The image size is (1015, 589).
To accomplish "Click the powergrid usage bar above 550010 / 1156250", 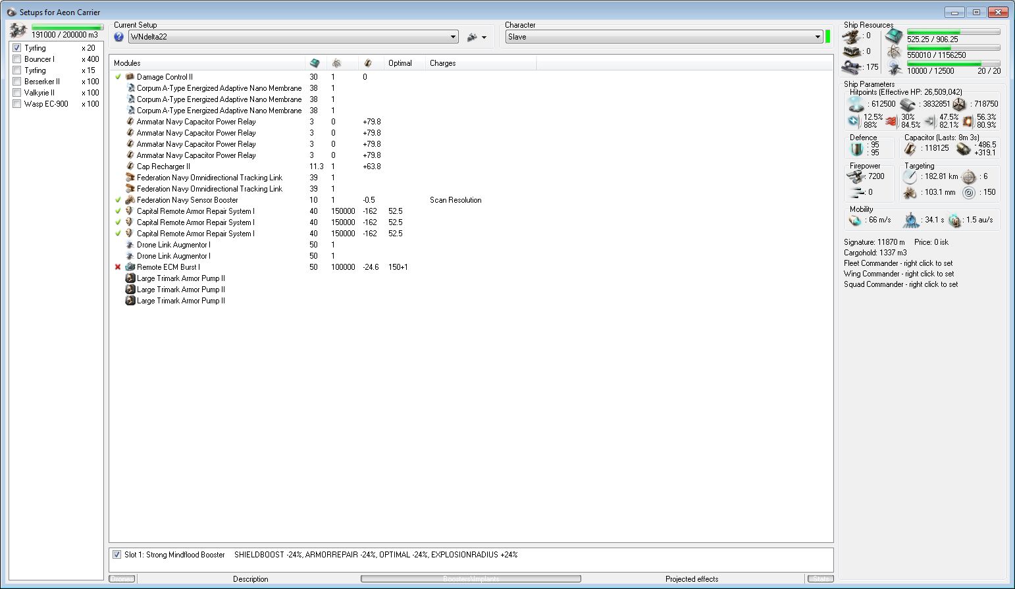I will coord(954,47).
